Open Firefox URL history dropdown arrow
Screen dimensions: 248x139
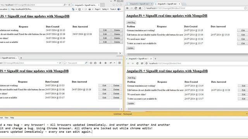pyautogui.click(x=58, y=63)
